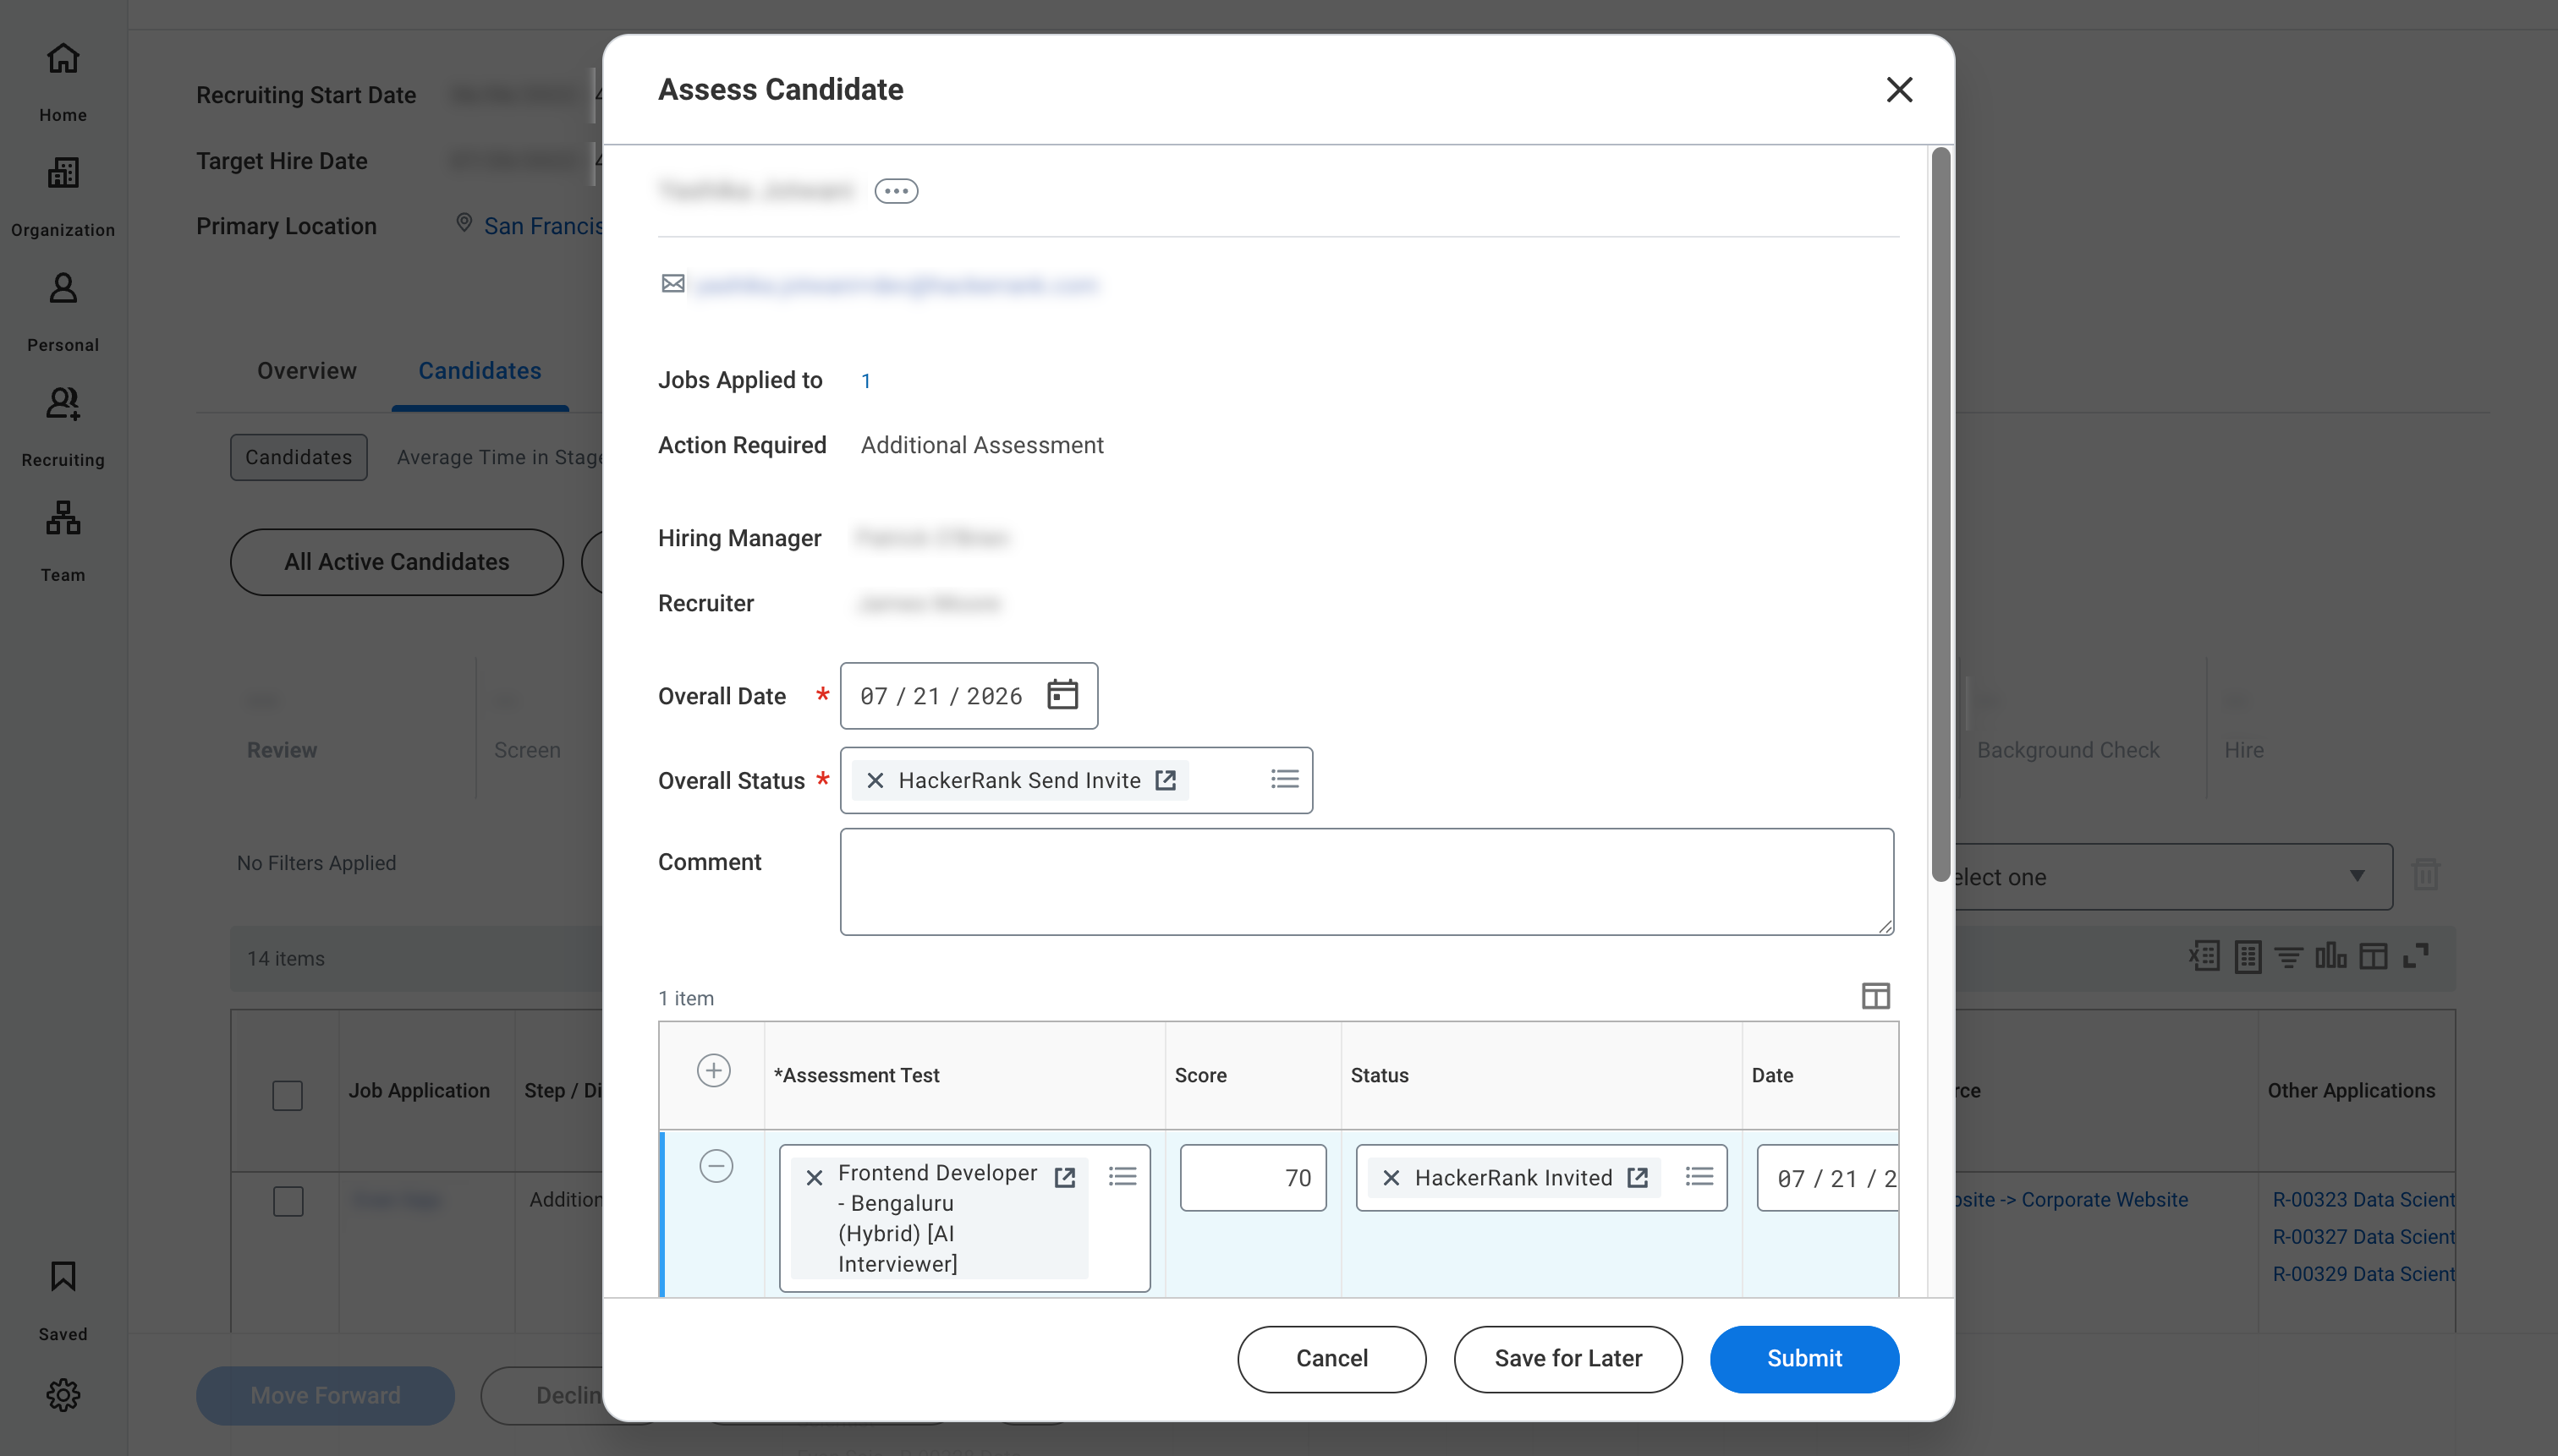Expand the Status HackerRank Invited prompt list
This screenshot has height=1456, width=2558.
click(1699, 1176)
